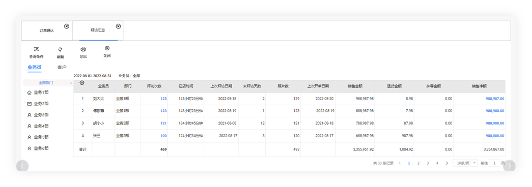Open visit count link 121

163,123
